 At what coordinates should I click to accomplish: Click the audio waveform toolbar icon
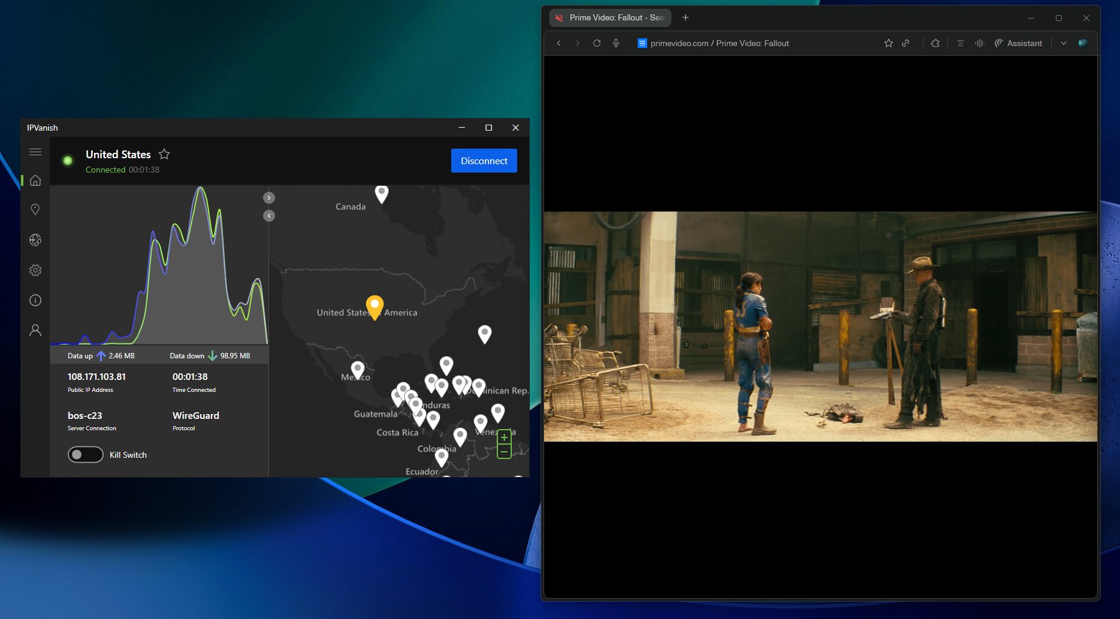979,43
